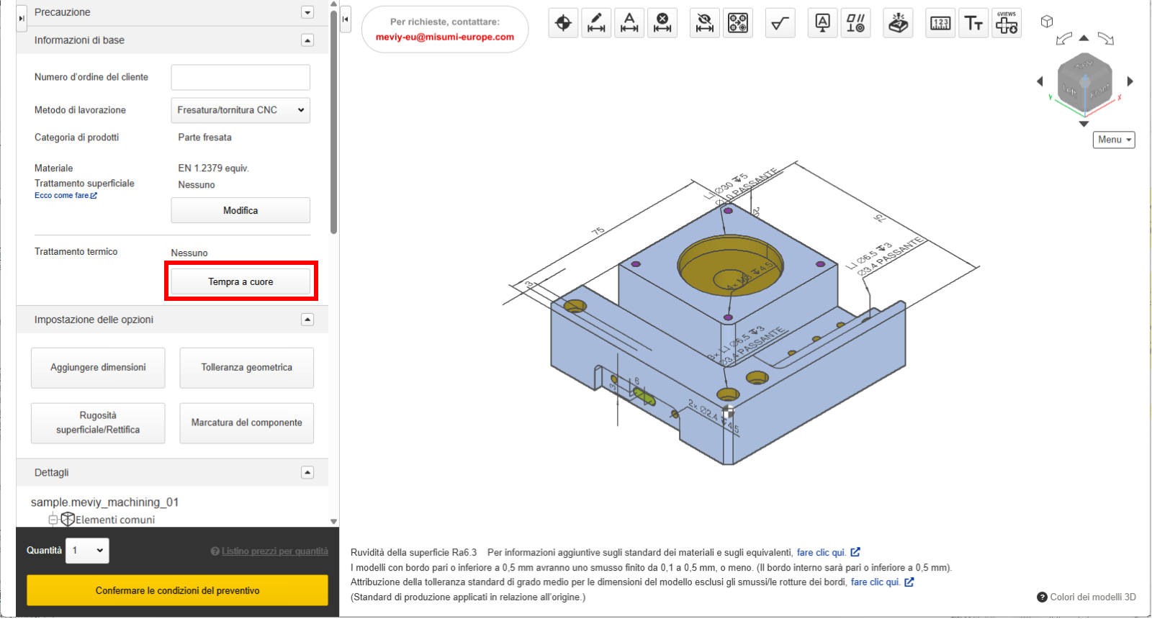The image size is (1152, 619).
Task: Toggle the hide dimensions eye icon
Action: tap(705, 23)
